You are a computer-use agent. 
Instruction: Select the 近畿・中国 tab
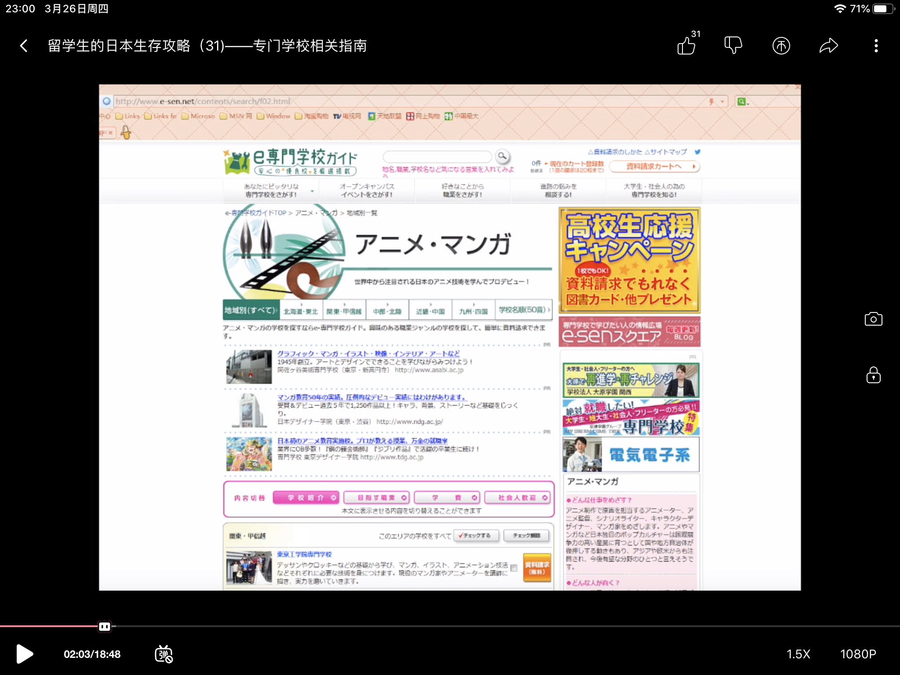click(x=430, y=311)
